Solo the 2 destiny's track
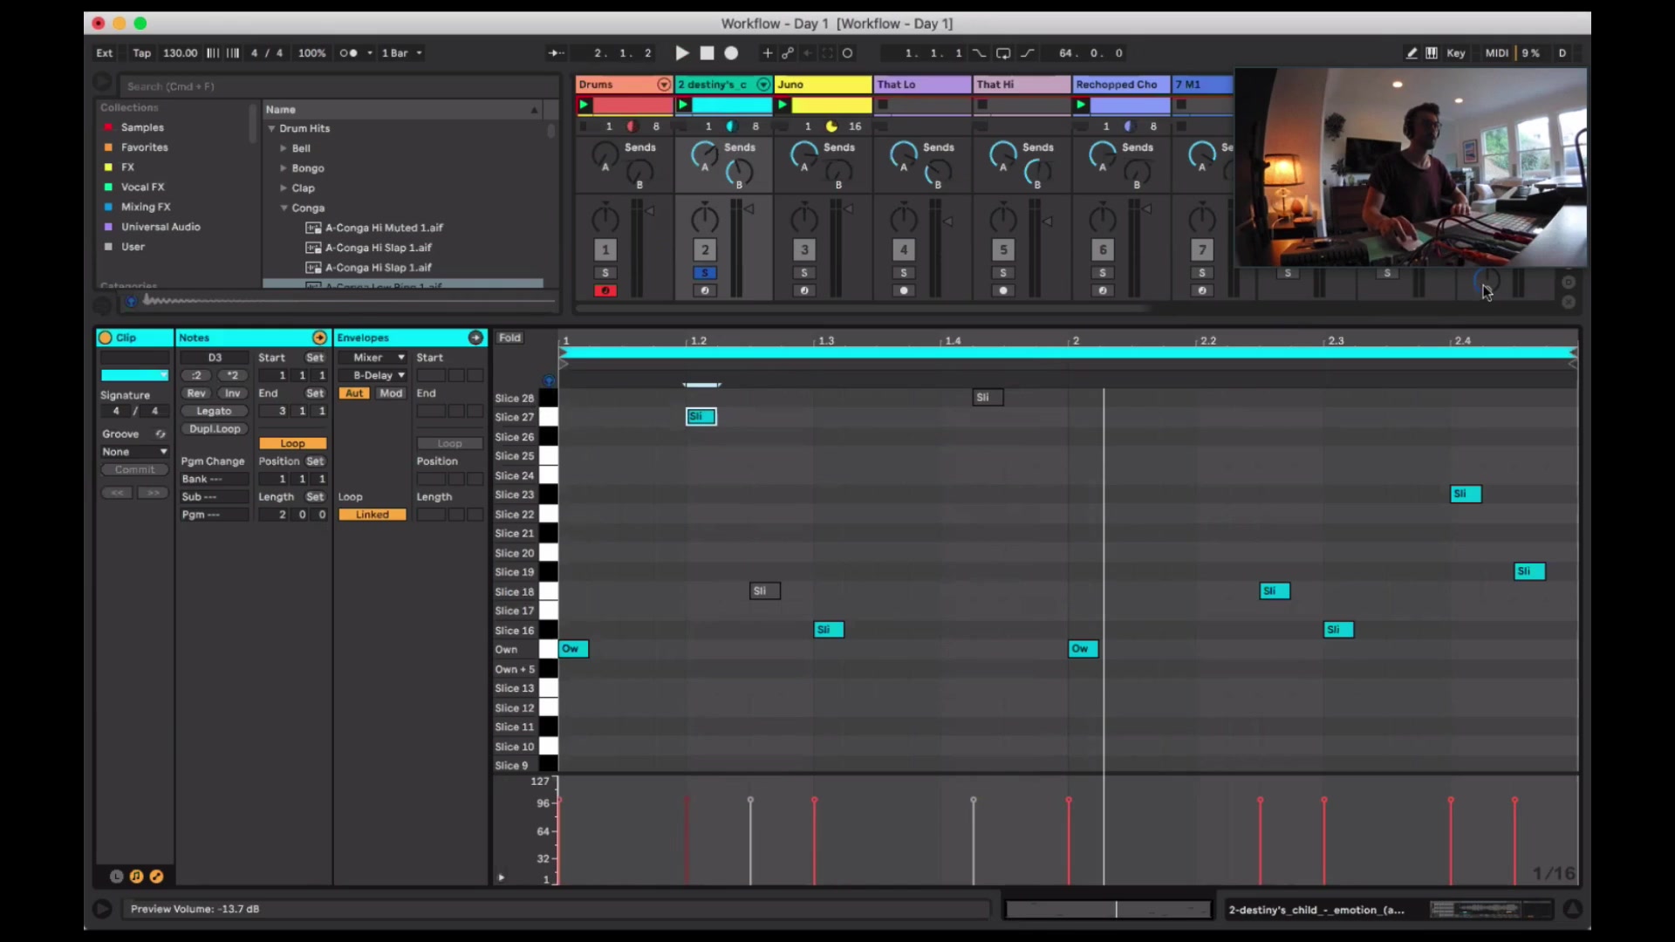Image resolution: width=1675 pixels, height=942 pixels. coord(705,272)
